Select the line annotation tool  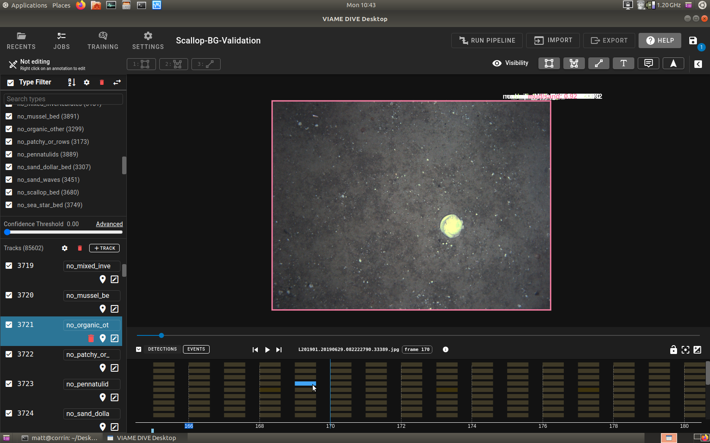pyautogui.click(x=598, y=63)
